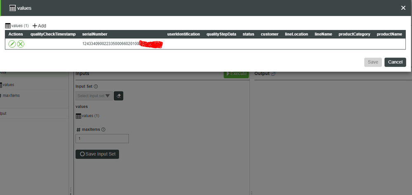
Task: Click the Inputs panel heading
Action: 82,74
